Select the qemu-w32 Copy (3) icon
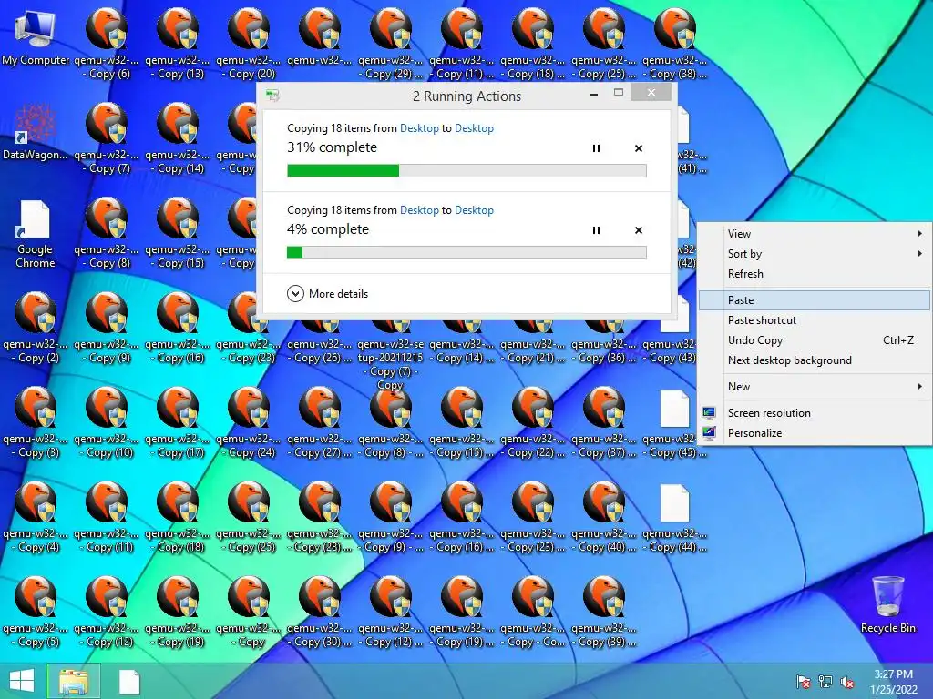This screenshot has height=699, width=933. click(36, 423)
